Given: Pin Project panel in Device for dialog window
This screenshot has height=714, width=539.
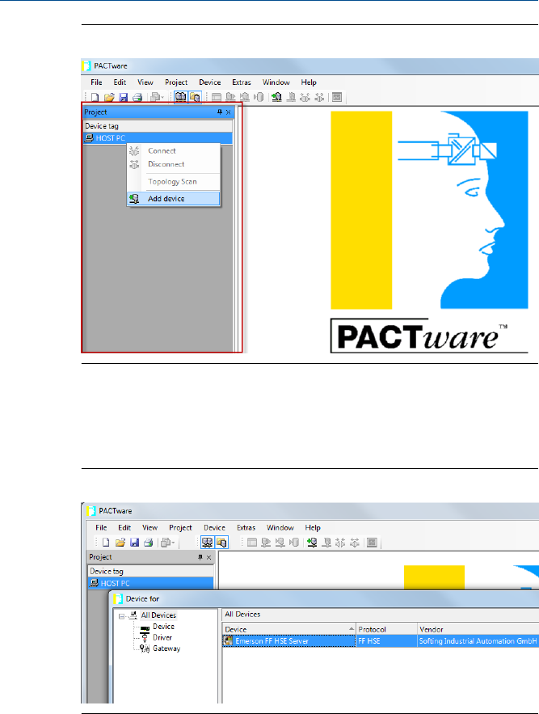Looking at the screenshot, I should pos(200,557).
